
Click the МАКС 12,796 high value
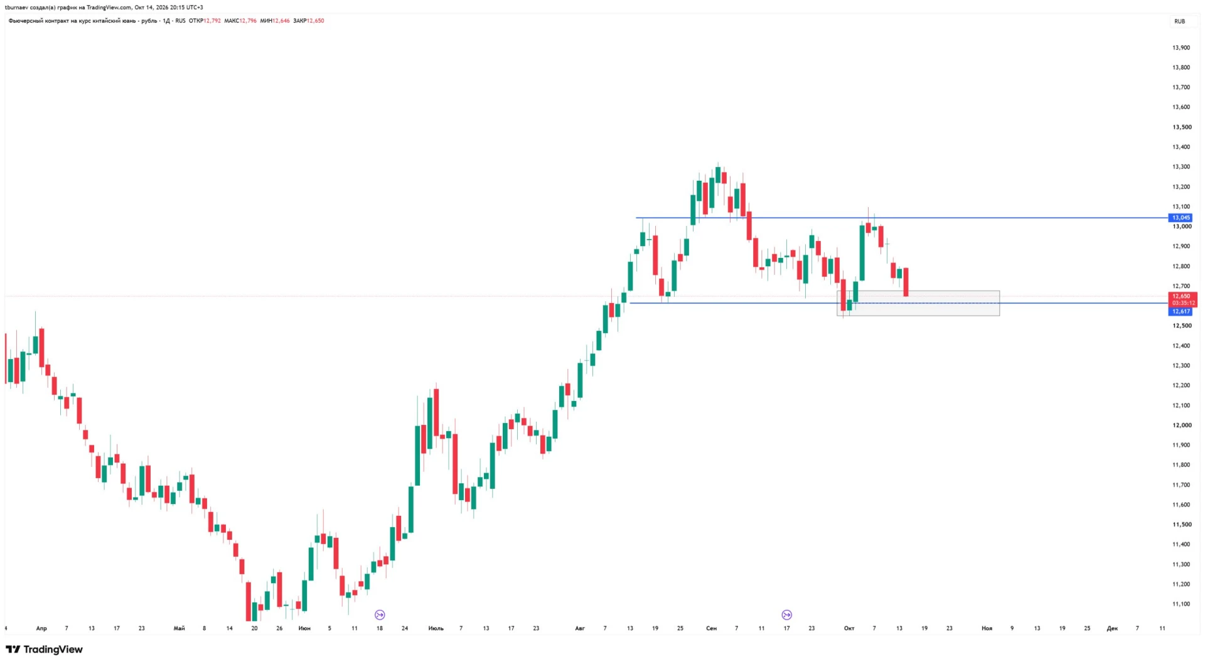240,21
